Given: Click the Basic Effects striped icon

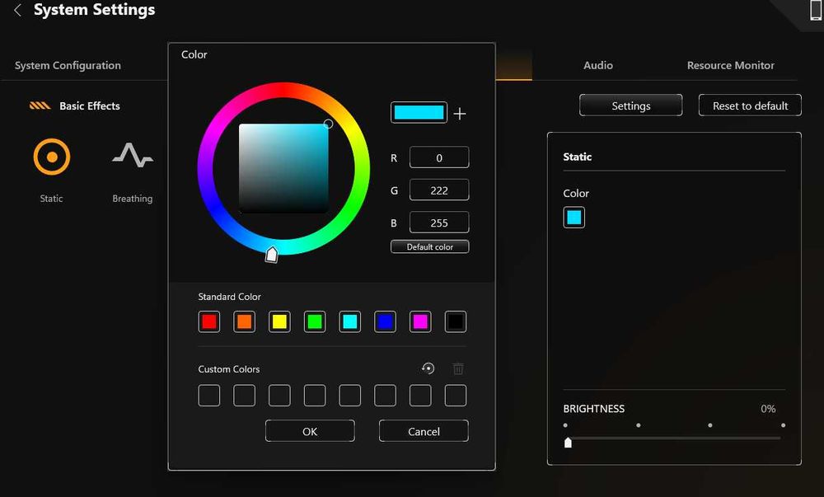Looking at the screenshot, I should tap(40, 105).
